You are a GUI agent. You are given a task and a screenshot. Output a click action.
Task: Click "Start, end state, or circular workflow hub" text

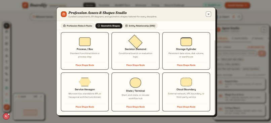pyautogui.click(x=135, y=97)
